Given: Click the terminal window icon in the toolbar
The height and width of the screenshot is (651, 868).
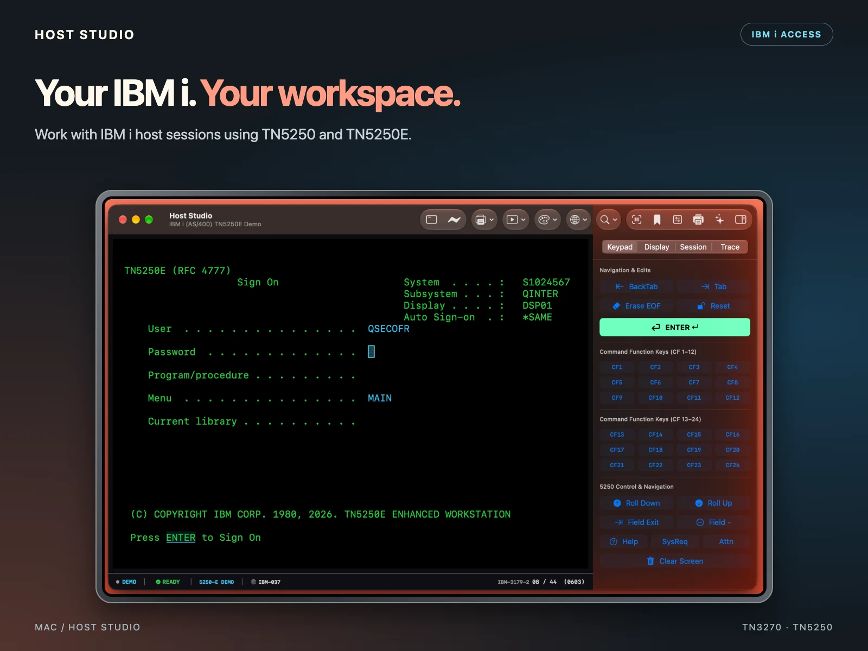Looking at the screenshot, I should [x=432, y=220].
